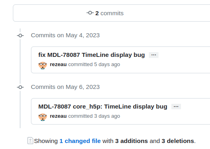The image size is (210, 149).
Task: Click the 3 additions text
Action: pyautogui.click(x=132, y=141)
